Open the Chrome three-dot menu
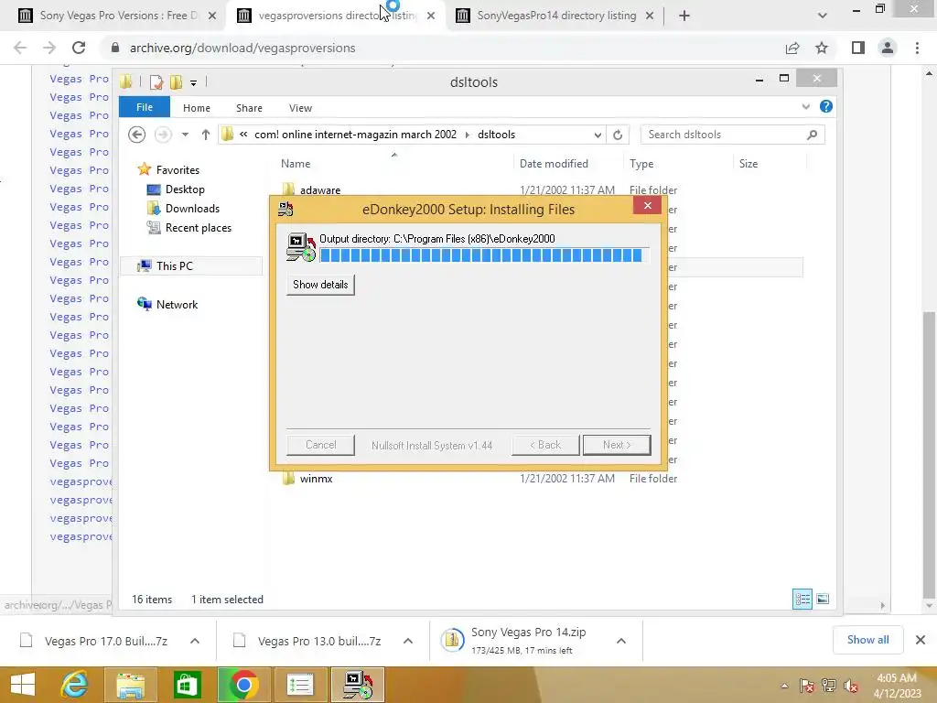Image resolution: width=937 pixels, height=703 pixels. [x=917, y=48]
